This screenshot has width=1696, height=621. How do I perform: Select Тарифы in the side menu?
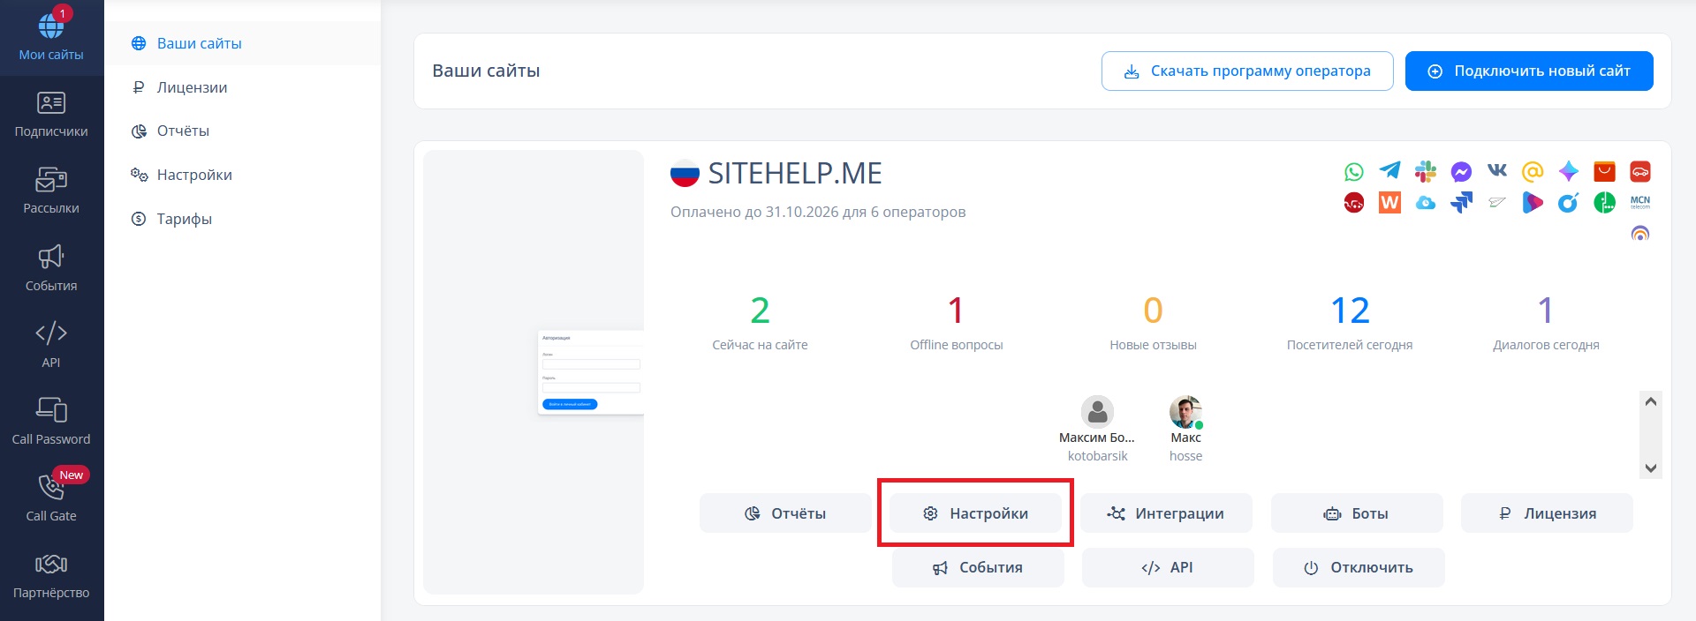coord(184,219)
